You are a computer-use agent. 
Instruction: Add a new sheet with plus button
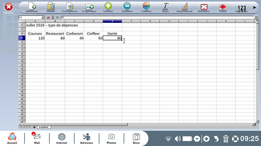[34, 127]
